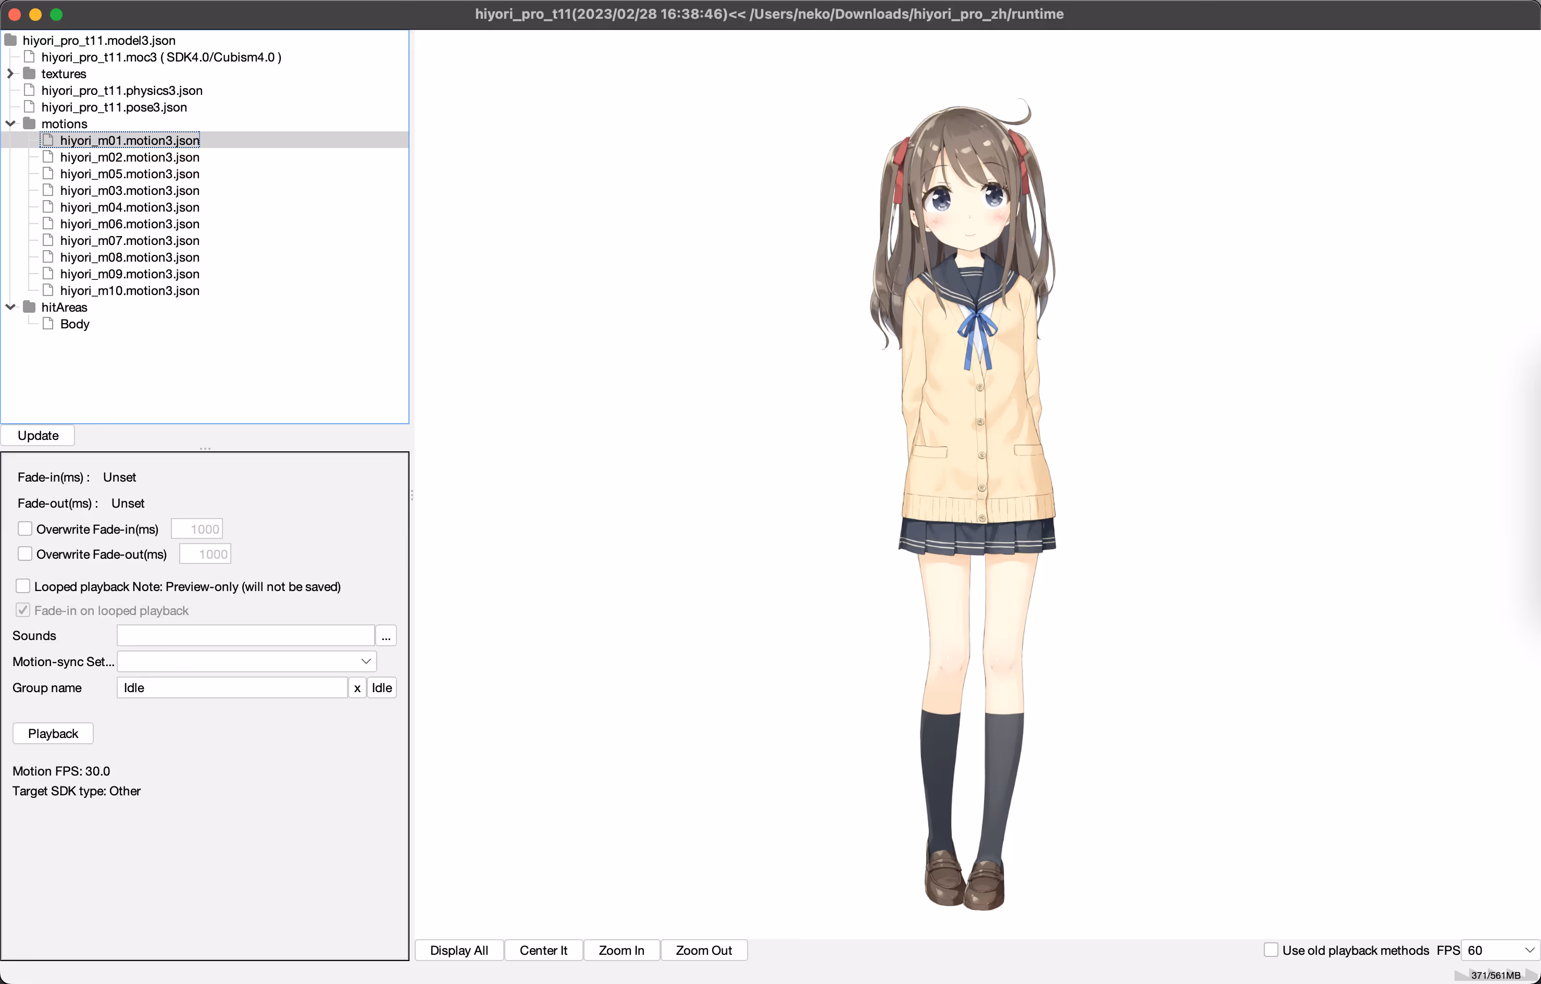1541x984 pixels.
Task: Click the Zoom In button
Action: 621,950
